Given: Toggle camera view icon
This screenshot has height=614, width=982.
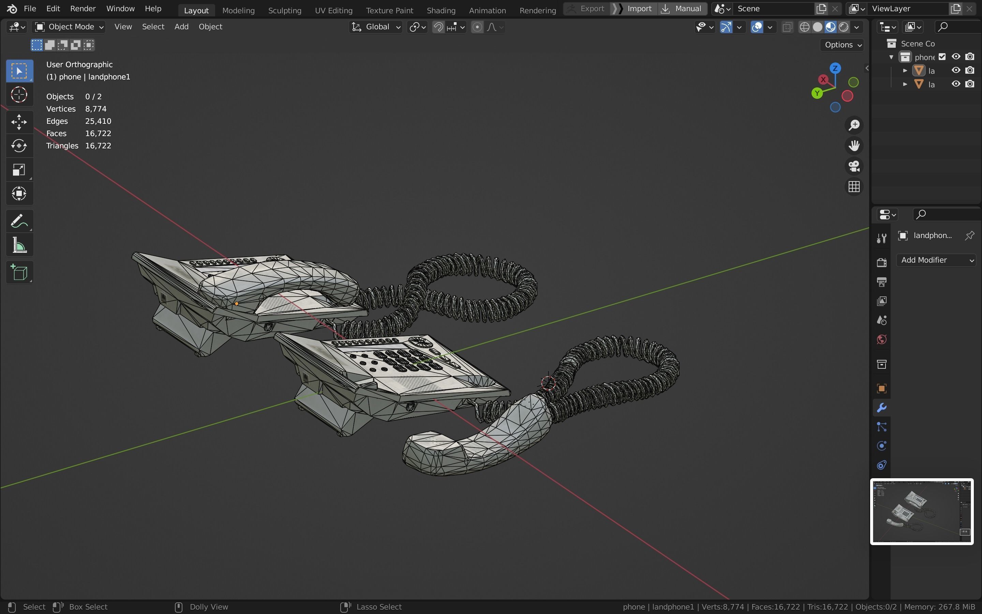Looking at the screenshot, I should pos(854,166).
